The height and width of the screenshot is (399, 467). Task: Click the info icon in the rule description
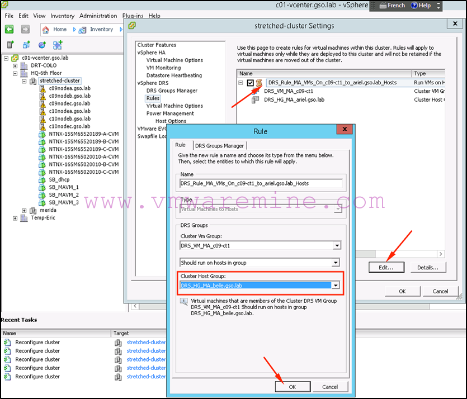tap(184, 301)
